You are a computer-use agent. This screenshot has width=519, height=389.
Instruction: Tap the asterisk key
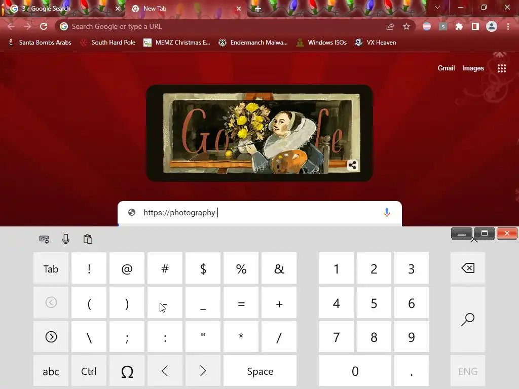[241, 337]
